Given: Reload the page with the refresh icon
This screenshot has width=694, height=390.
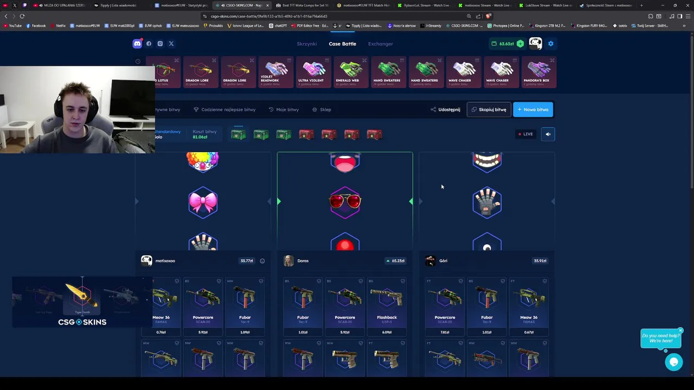Looking at the screenshot, I should pyautogui.click(x=22, y=16).
